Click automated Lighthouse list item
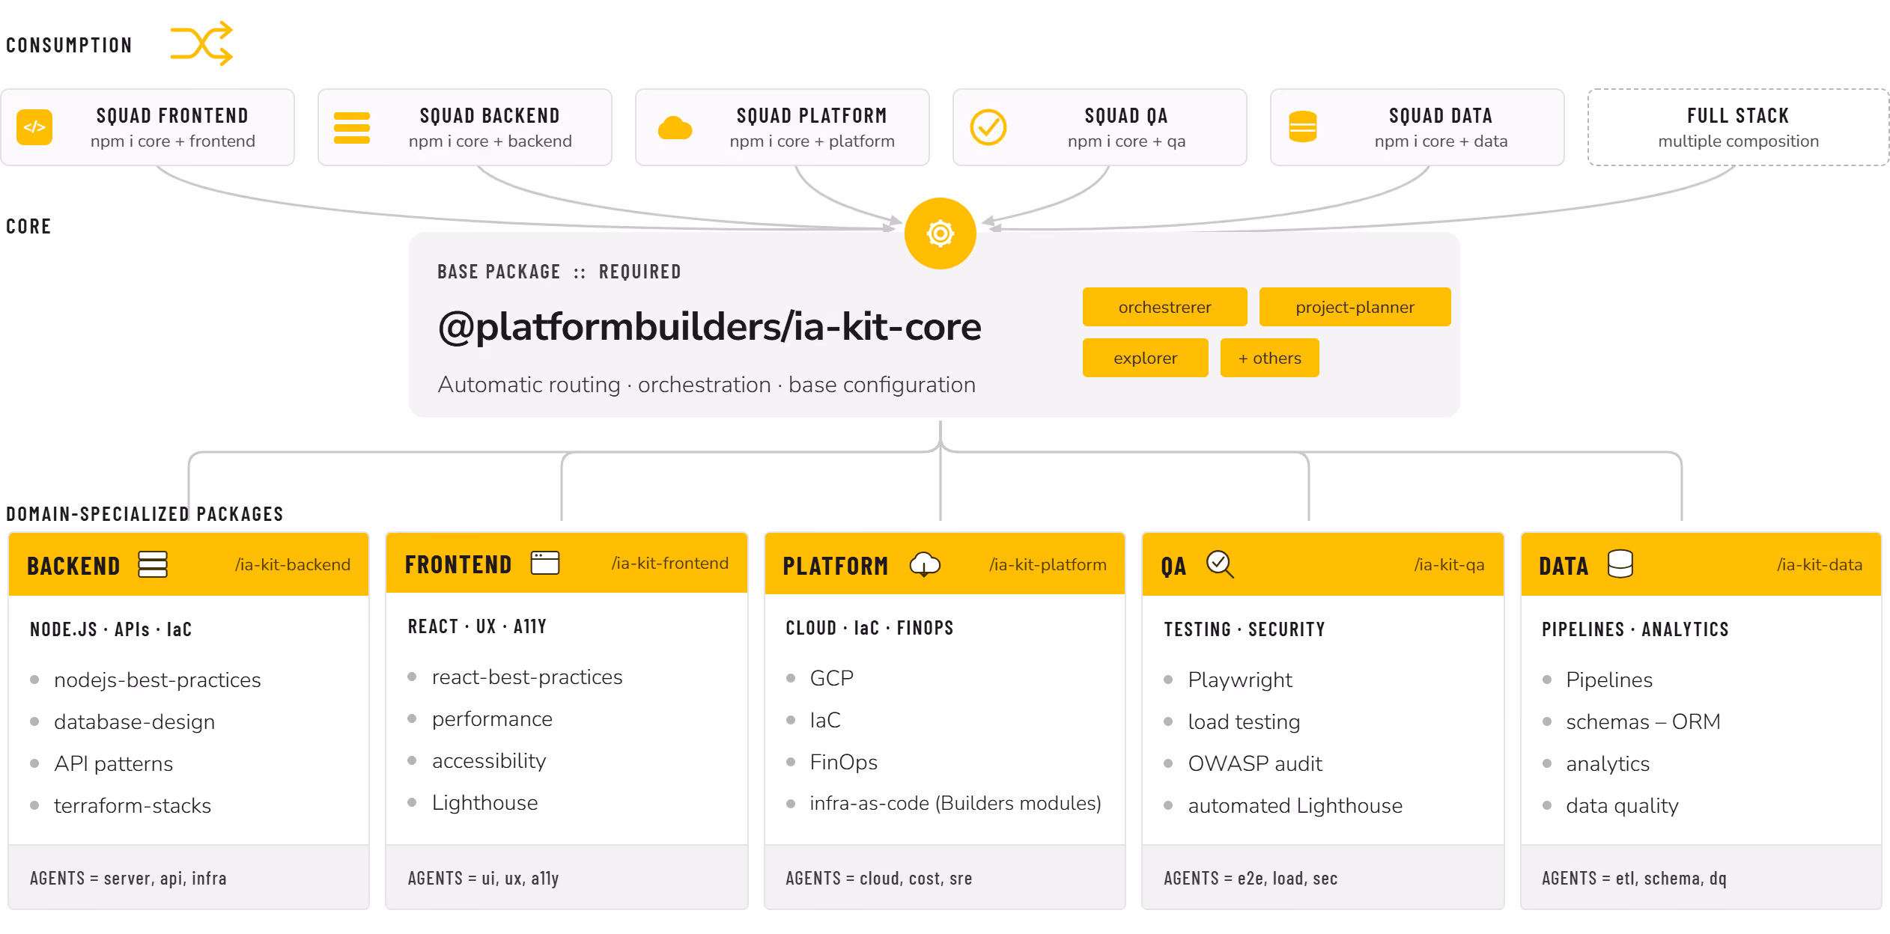Image resolution: width=1890 pixels, height=934 pixels. coord(1295,805)
